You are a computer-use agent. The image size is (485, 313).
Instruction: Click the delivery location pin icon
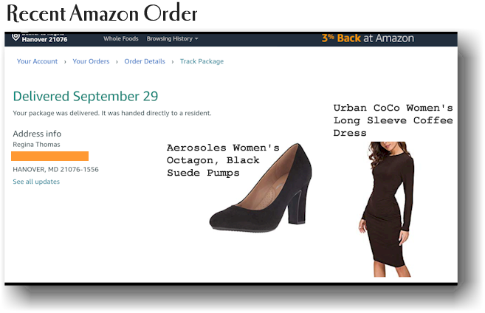[x=16, y=37]
